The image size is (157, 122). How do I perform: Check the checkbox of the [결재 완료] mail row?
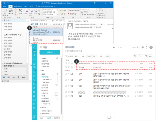point(66,86)
